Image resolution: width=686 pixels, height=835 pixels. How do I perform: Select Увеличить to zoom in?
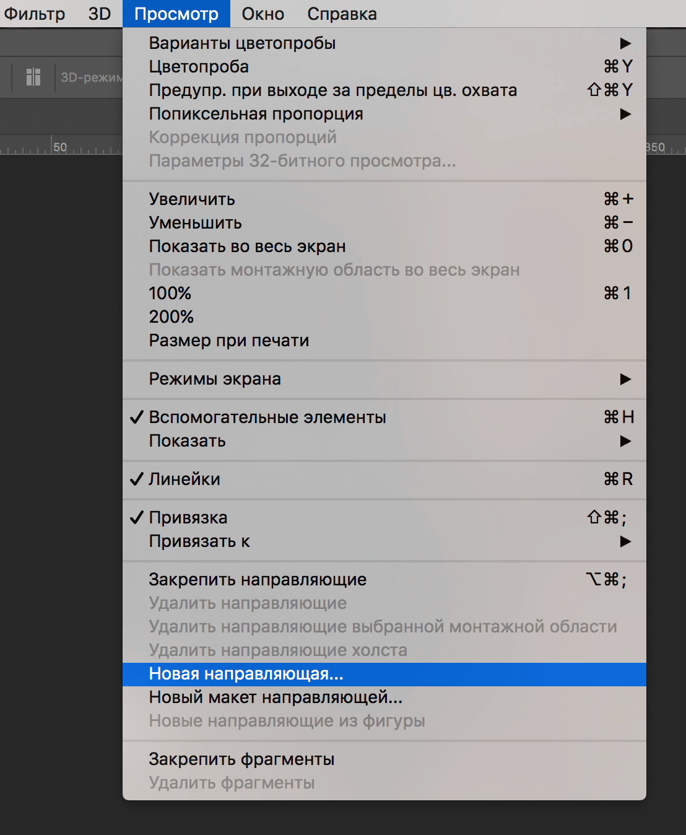pyautogui.click(x=192, y=199)
